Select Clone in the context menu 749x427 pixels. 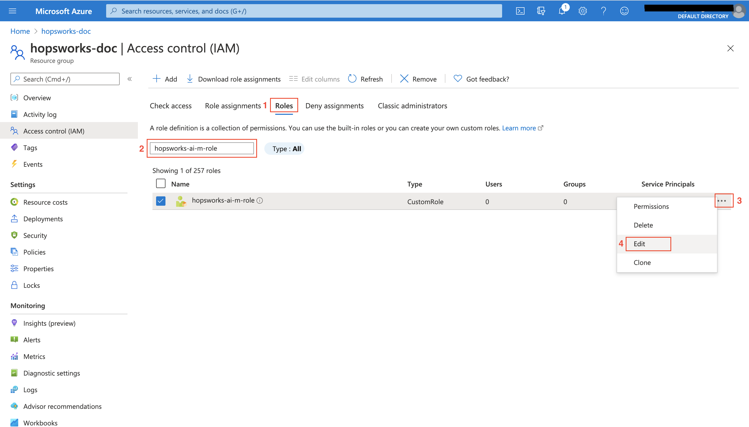[642, 263]
